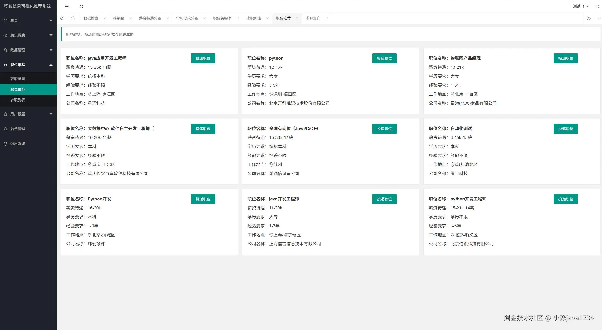
Task: Click 投递职位 for 自动化测试 job
Action: (x=566, y=129)
